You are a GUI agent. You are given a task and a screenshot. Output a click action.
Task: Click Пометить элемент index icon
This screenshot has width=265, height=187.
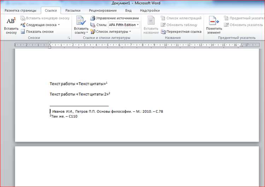click(x=214, y=21)
